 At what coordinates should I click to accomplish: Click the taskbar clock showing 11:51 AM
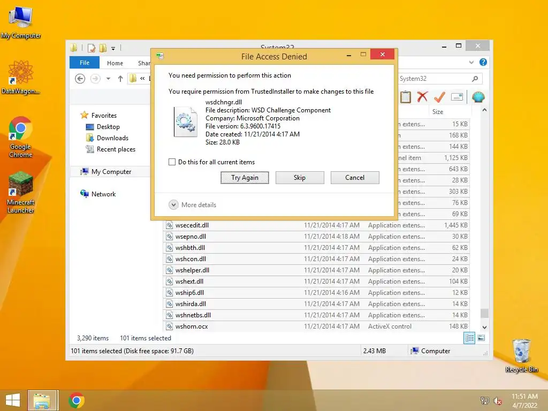click(x=524, y=400)
